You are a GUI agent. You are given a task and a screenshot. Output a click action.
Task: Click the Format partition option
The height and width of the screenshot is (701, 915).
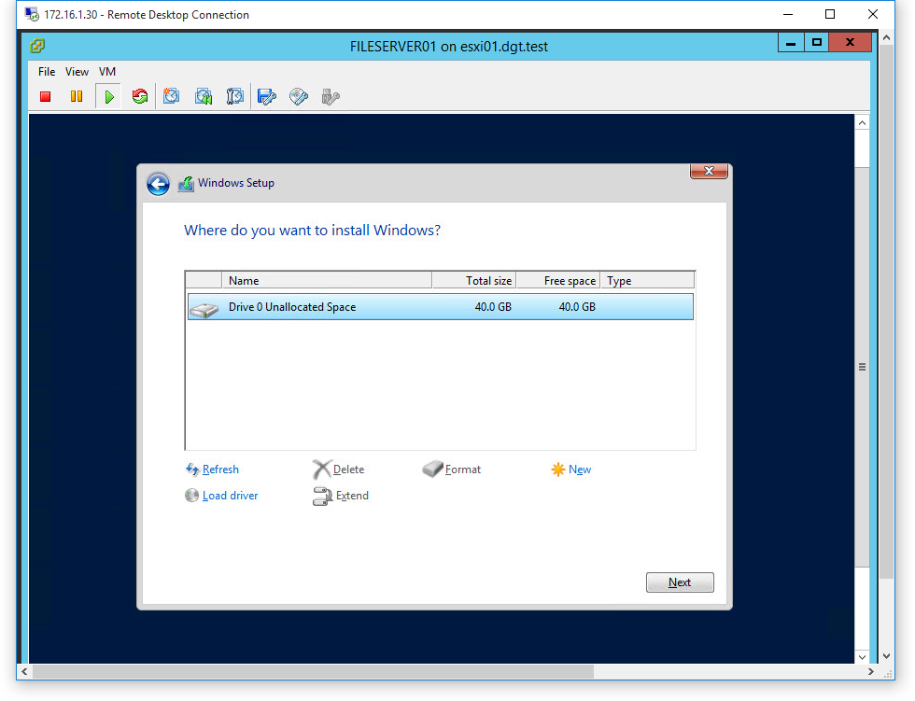pyautogui.click(x=463, y=470)
